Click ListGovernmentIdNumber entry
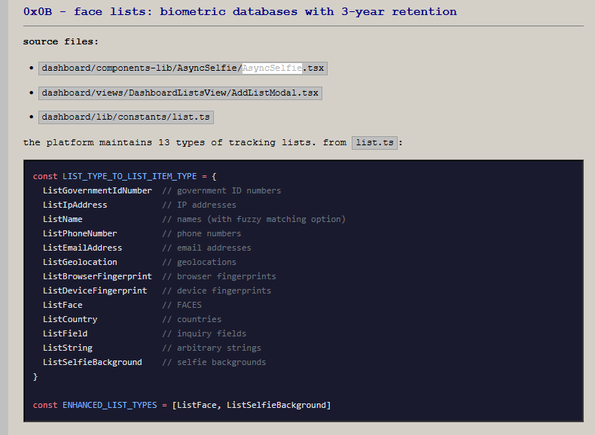This screenshot has height=435, width=595. pos(97,190)
